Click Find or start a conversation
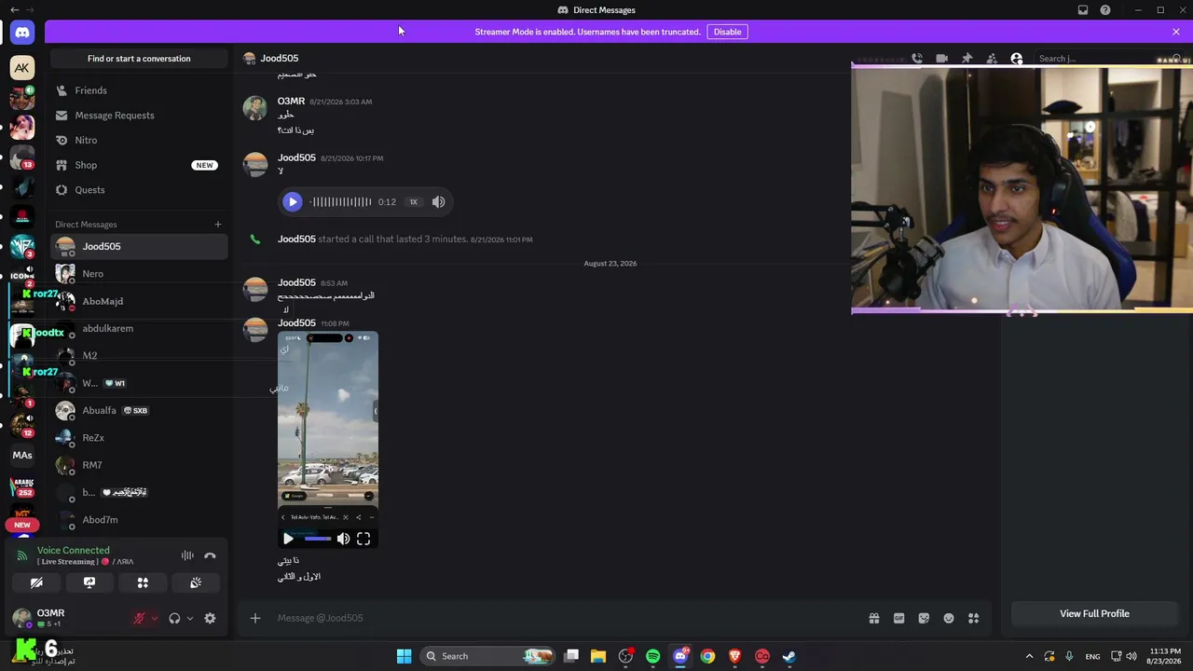This screenshot has height=671, width=1193. pos(139,59)
